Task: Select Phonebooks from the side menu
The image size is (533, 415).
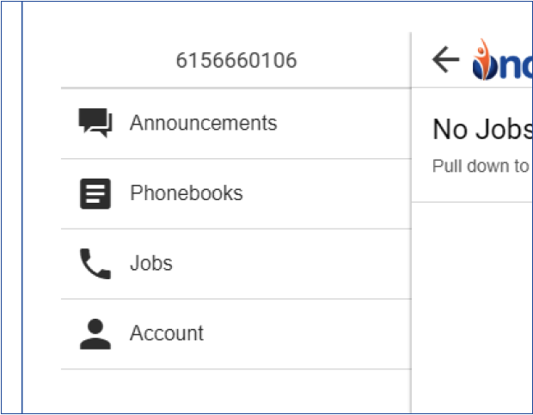Action: (186, 194)
